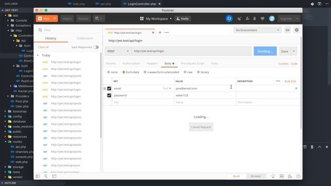
Task: Remove the email row with X icon
Action: point(296,88)
